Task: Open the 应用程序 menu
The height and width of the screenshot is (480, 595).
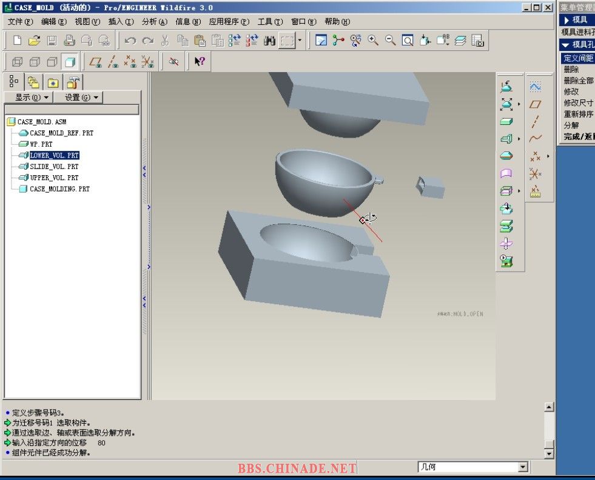Action: click(229, 22)
